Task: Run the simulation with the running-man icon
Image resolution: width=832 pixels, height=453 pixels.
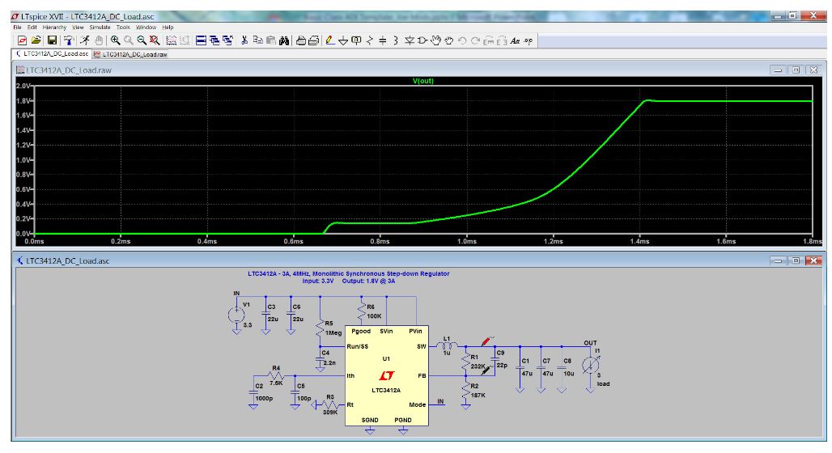Action: click(x=84, y=40)
